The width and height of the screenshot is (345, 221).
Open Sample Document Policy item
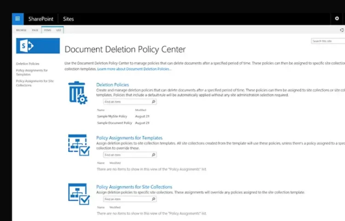[x=115, y=123]
